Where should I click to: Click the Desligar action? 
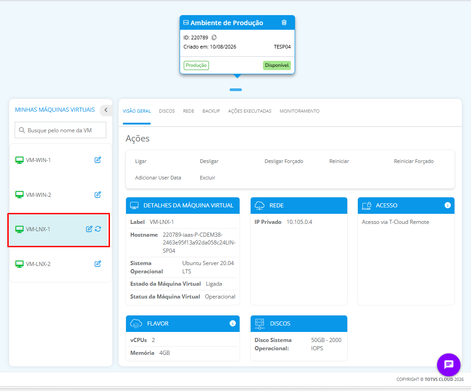209,161
